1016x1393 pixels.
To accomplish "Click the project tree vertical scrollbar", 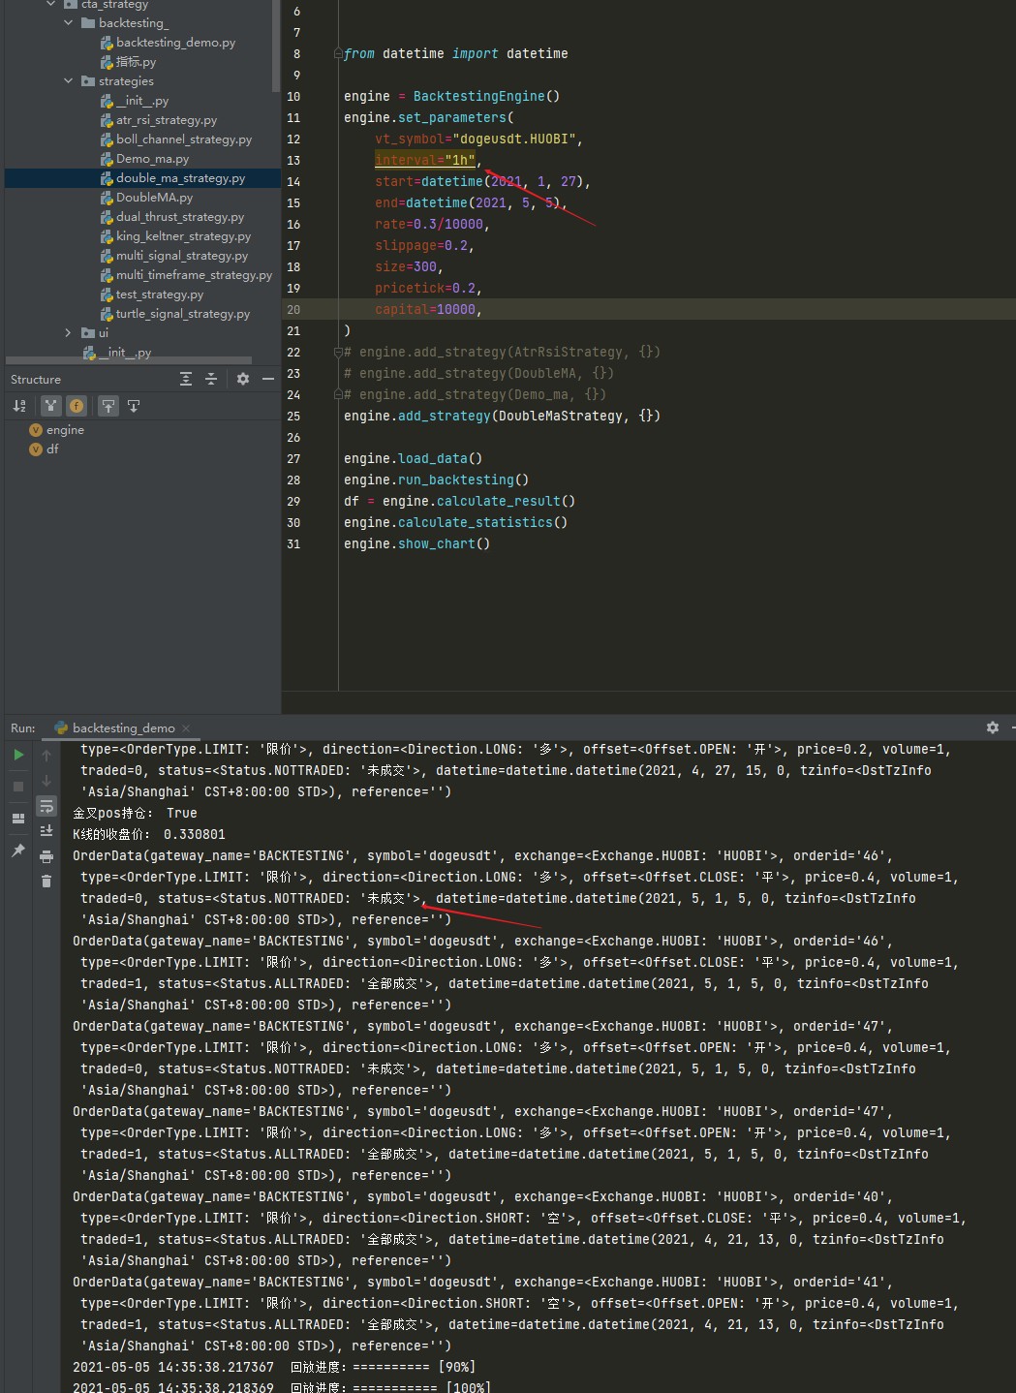I will tap(277, 45).
